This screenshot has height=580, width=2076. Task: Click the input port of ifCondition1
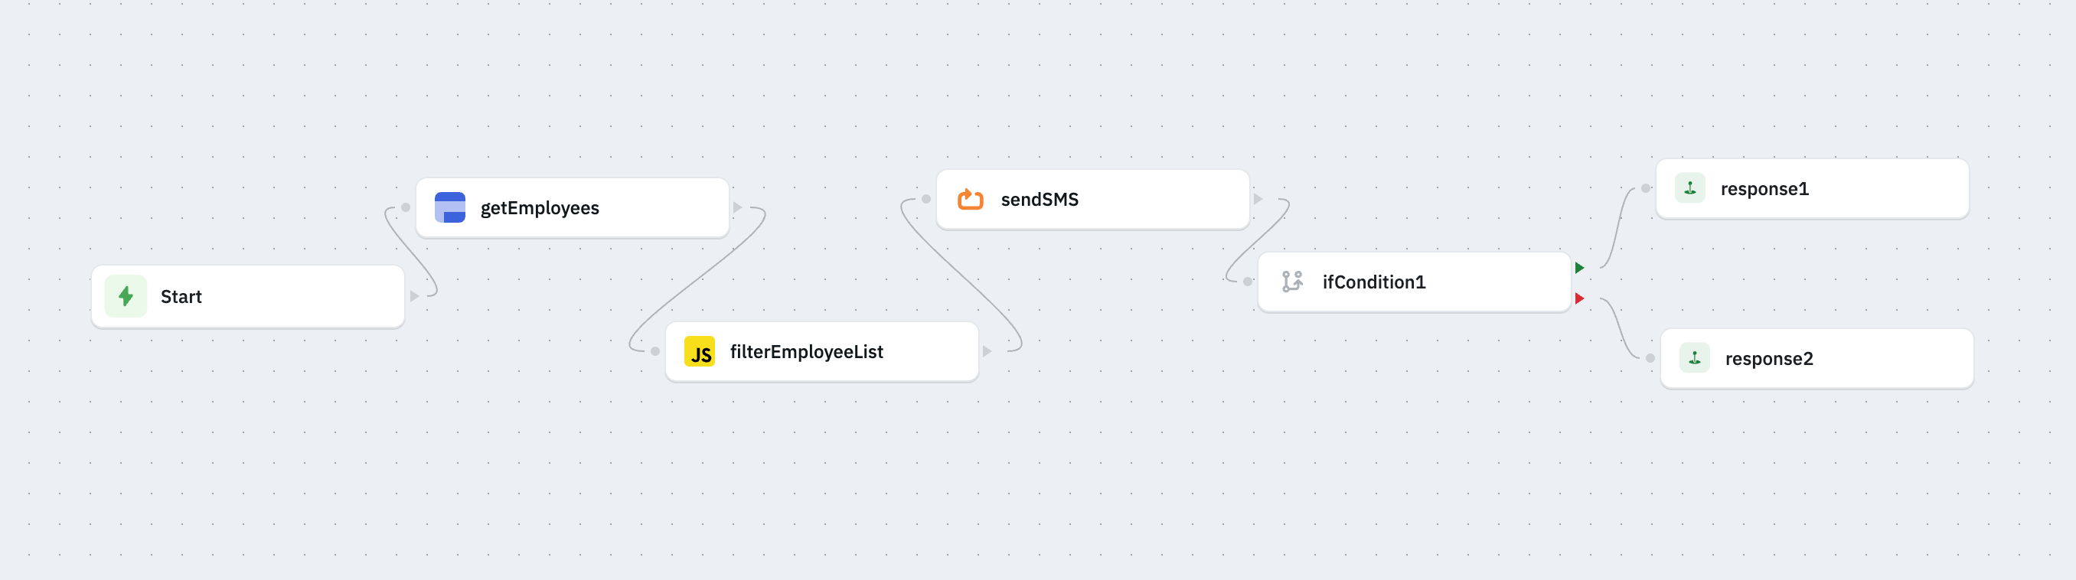[1247, 282]
